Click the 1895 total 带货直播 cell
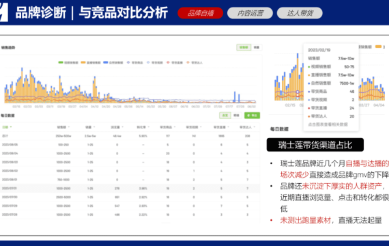 tap(221, 136)
